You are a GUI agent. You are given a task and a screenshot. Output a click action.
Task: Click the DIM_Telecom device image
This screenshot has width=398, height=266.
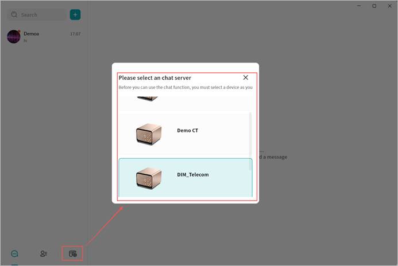click(149, 178)
